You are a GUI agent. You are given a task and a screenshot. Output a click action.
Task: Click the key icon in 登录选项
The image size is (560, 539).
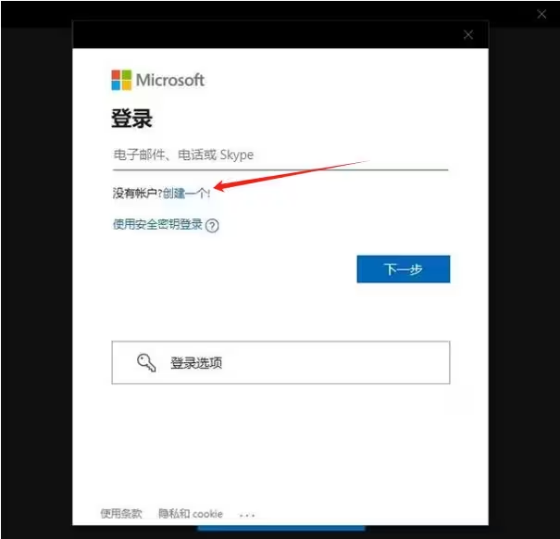click(x=146, y=363)
